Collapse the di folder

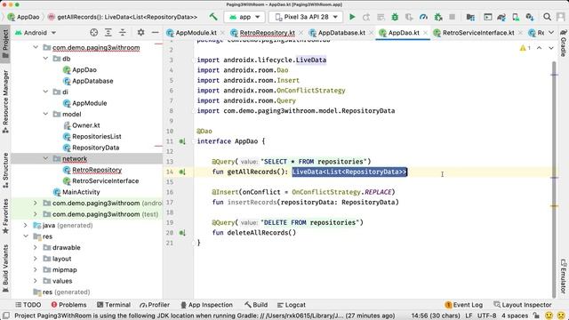pyautogui.click(x=45, y=92)
